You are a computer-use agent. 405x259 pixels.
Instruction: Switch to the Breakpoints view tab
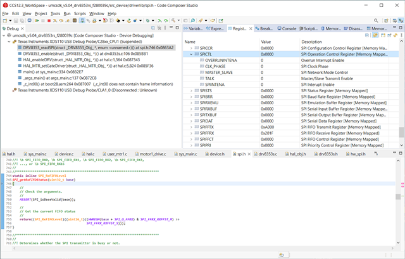(x=264, y=28)
